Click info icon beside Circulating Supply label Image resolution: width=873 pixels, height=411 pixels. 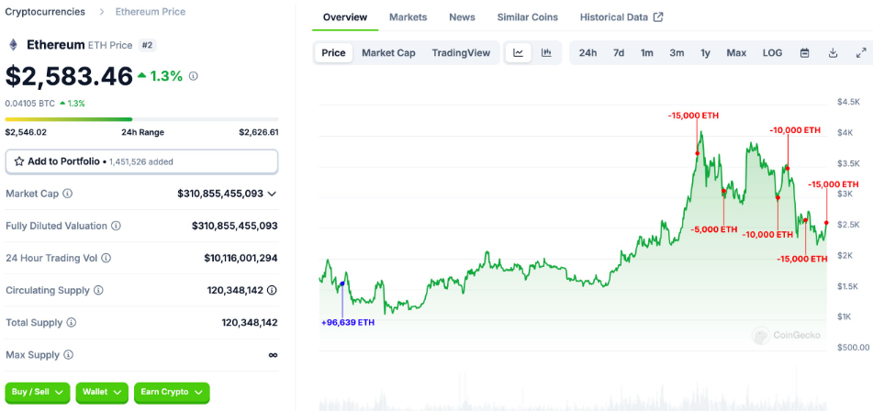98,290
